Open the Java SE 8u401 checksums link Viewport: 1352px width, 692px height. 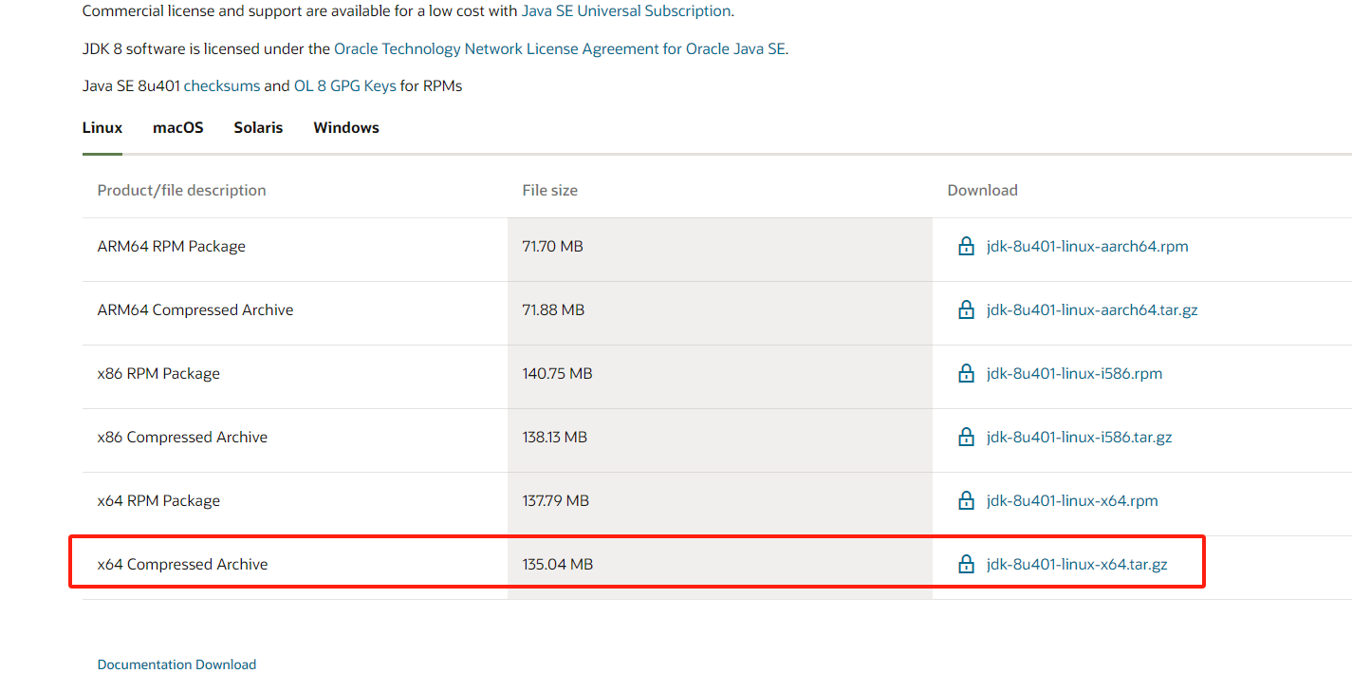[221, 86]
